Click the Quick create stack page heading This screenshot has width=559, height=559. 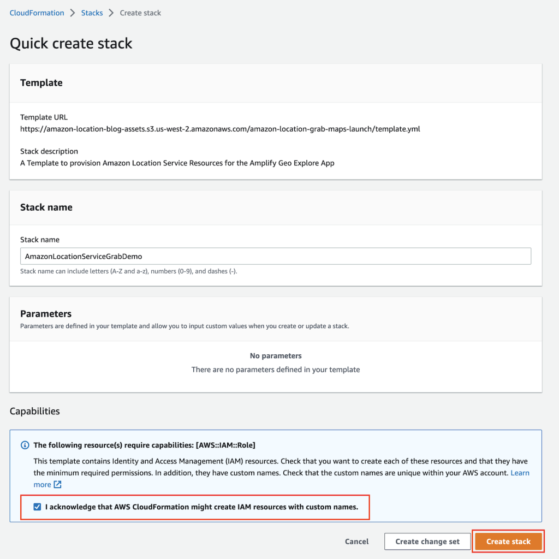click(x=70, y=43)
